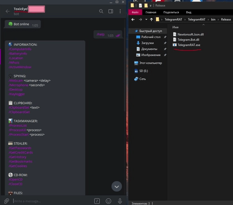Screen dimensions: 233x205
Task: Open Загрузки in navigation pane
Action: [x=147, y=43]
